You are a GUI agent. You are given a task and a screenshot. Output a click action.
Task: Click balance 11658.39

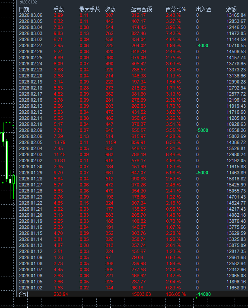click(236, 288)
